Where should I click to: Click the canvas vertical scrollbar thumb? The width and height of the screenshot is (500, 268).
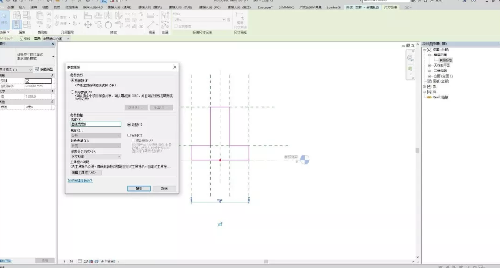coord(417,150)
